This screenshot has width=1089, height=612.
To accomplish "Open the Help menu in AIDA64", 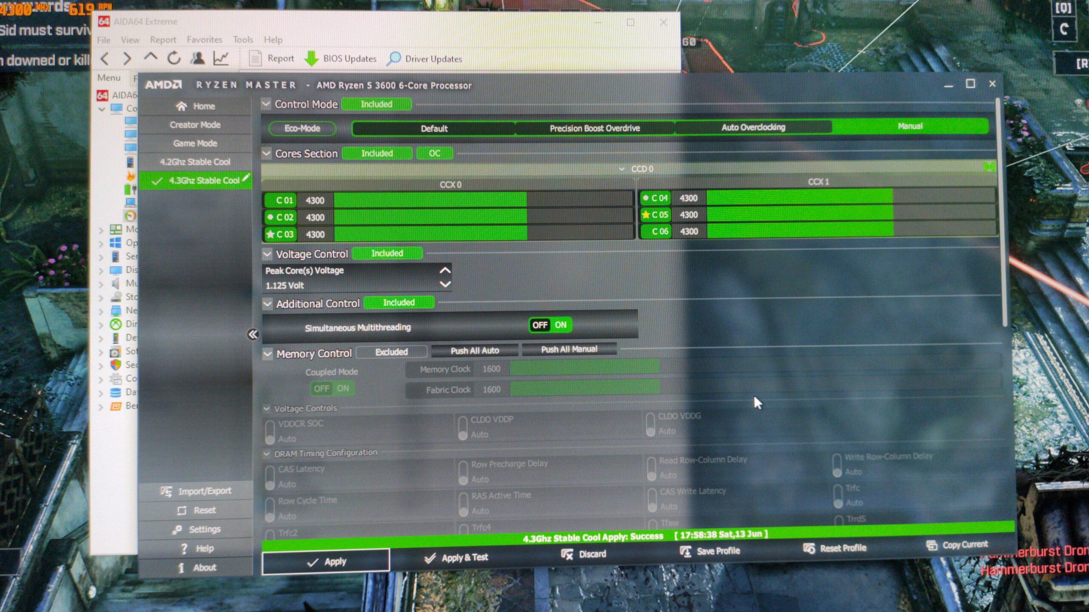I will pos(273,40).
